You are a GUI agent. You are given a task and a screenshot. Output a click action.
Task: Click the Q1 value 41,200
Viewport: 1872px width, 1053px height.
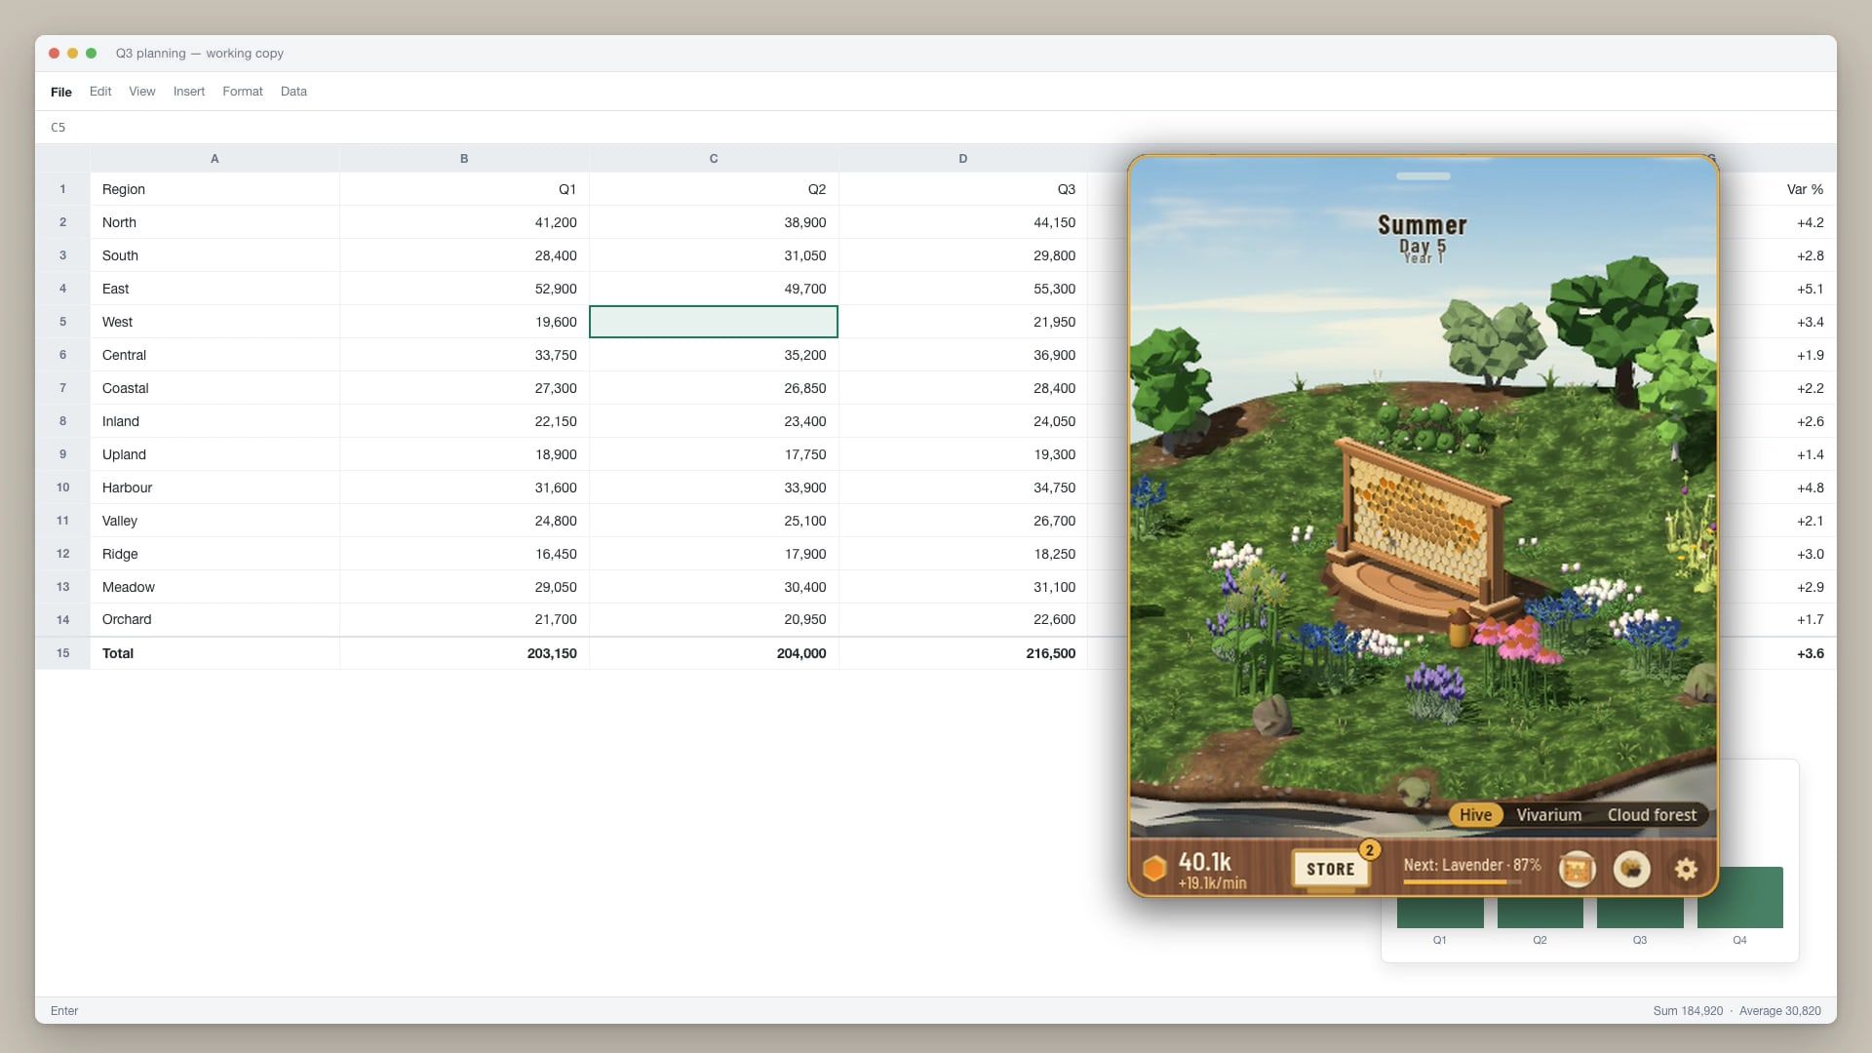tap(464, 222)
